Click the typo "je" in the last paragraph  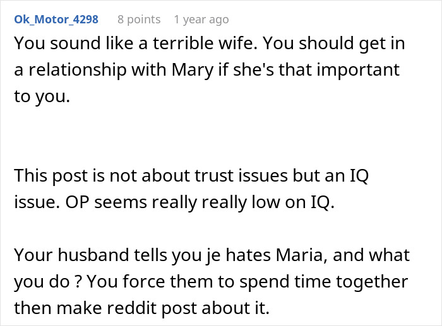[210, 256]
